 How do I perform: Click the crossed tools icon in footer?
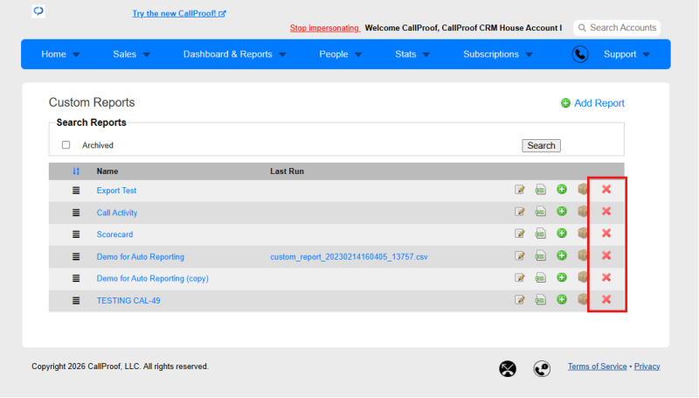click(508, 368)
